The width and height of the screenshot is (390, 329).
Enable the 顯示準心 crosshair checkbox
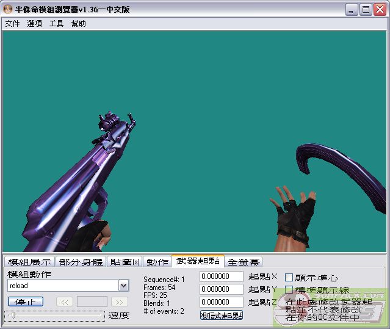coord(289,277)
